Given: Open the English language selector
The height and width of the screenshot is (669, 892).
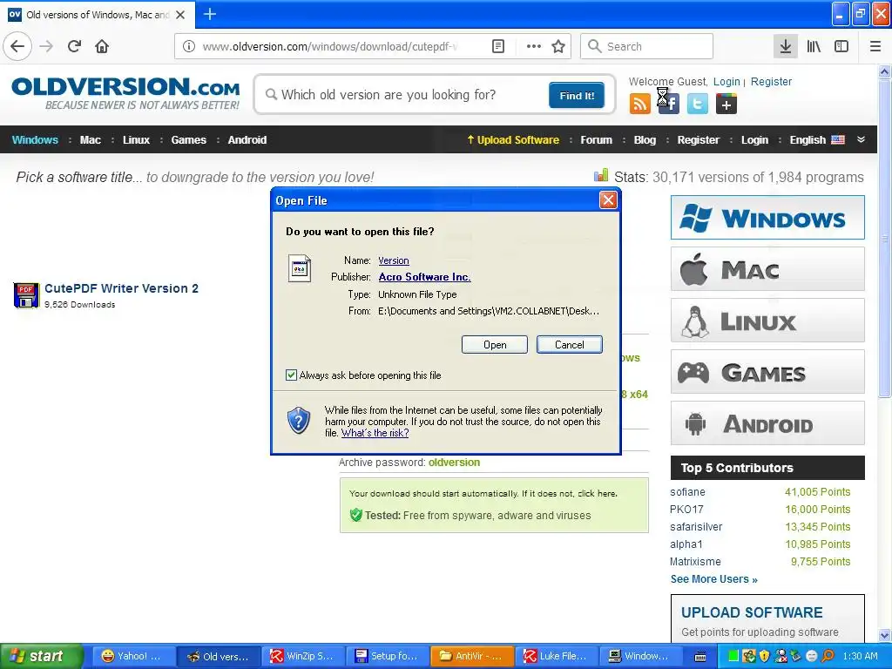Looking at the screenshot, I should point(817,140).
